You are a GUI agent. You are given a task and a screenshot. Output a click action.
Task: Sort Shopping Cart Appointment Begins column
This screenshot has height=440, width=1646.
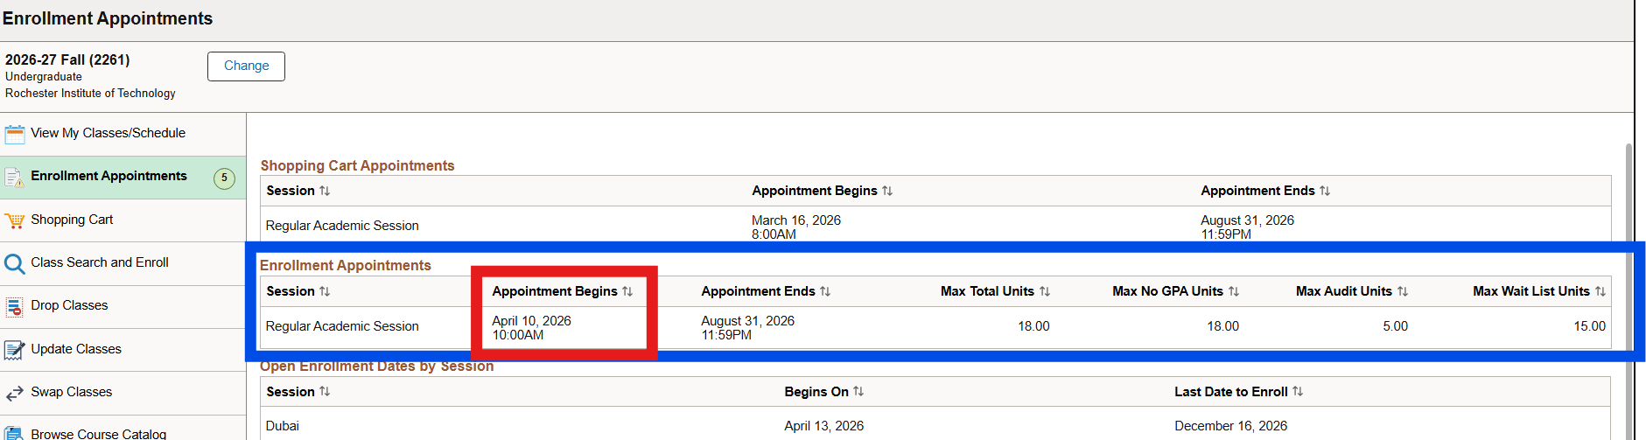point(887,191)
